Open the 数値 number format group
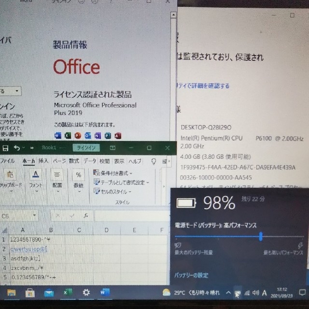Screen dimensions: 309x309 [x=78, y=180]
